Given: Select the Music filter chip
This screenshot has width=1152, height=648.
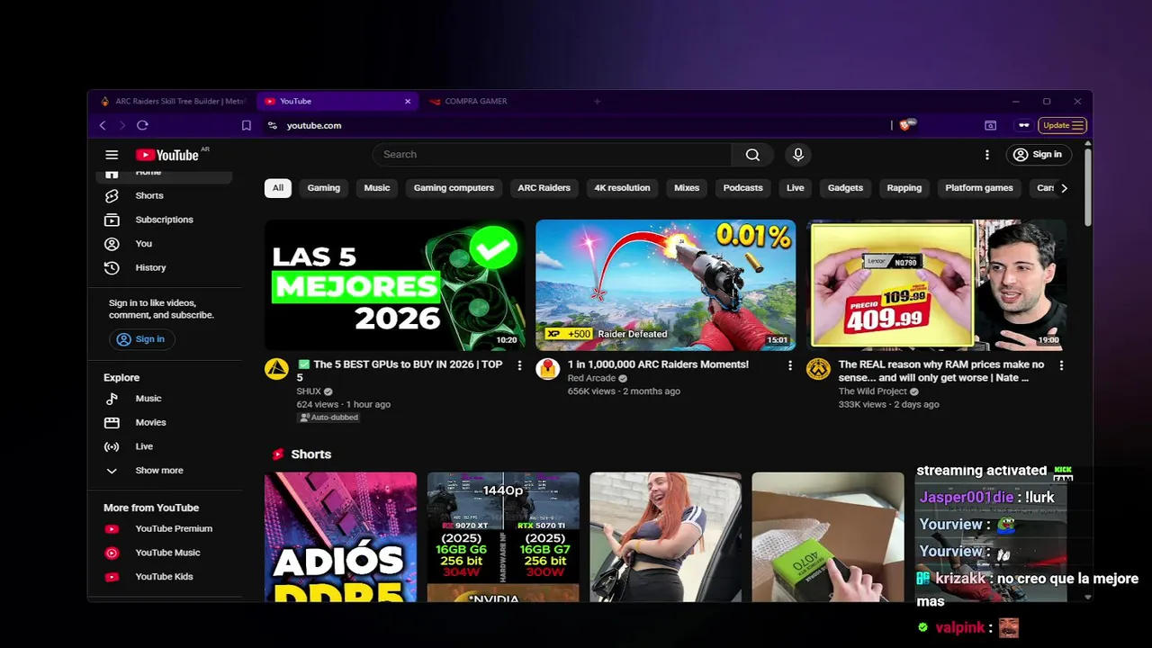Looking at the screenshot, I should point(377,188).
